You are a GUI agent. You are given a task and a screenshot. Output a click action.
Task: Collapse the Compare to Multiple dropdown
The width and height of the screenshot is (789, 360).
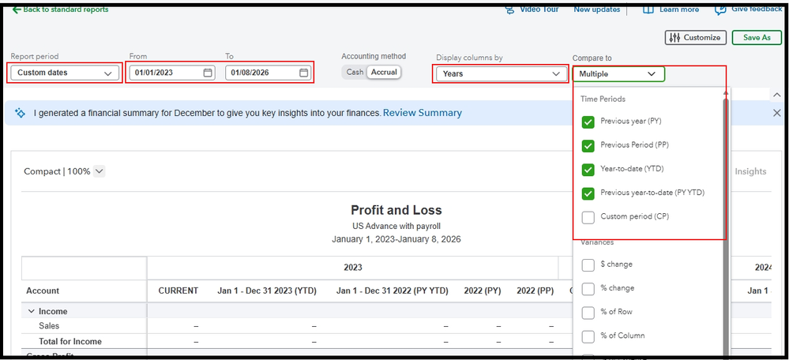(x=618, y=74)
